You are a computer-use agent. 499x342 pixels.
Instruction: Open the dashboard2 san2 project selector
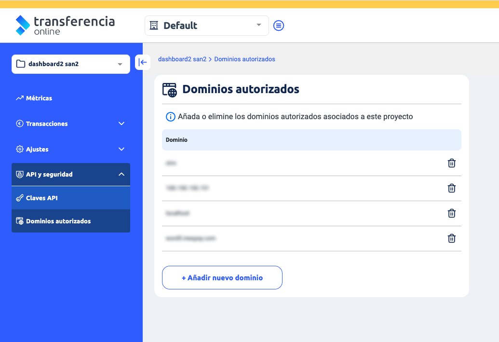click(x=70, y=64)
